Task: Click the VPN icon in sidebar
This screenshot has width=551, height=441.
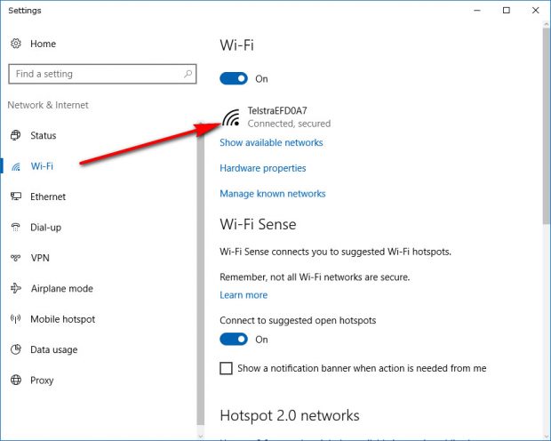Action: tap(15, 258)
